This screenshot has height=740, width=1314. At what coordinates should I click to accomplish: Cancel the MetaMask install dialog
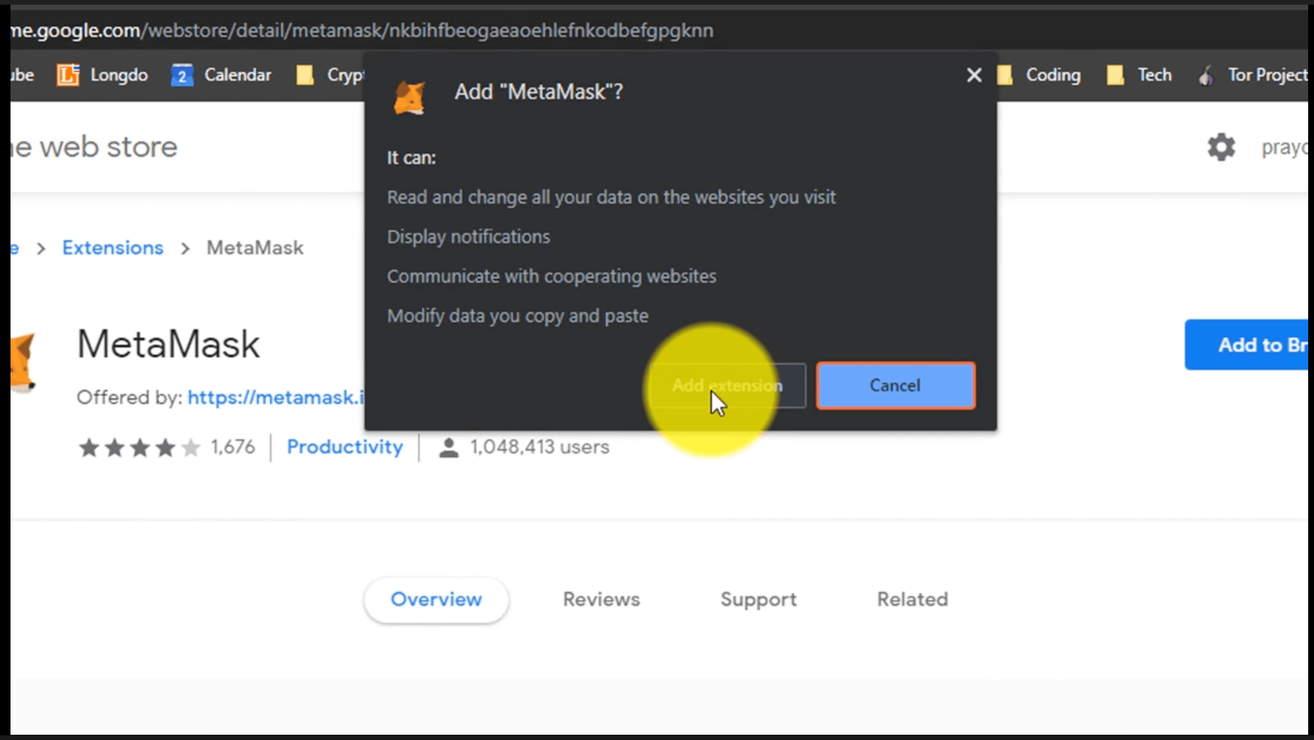(895, 386)
